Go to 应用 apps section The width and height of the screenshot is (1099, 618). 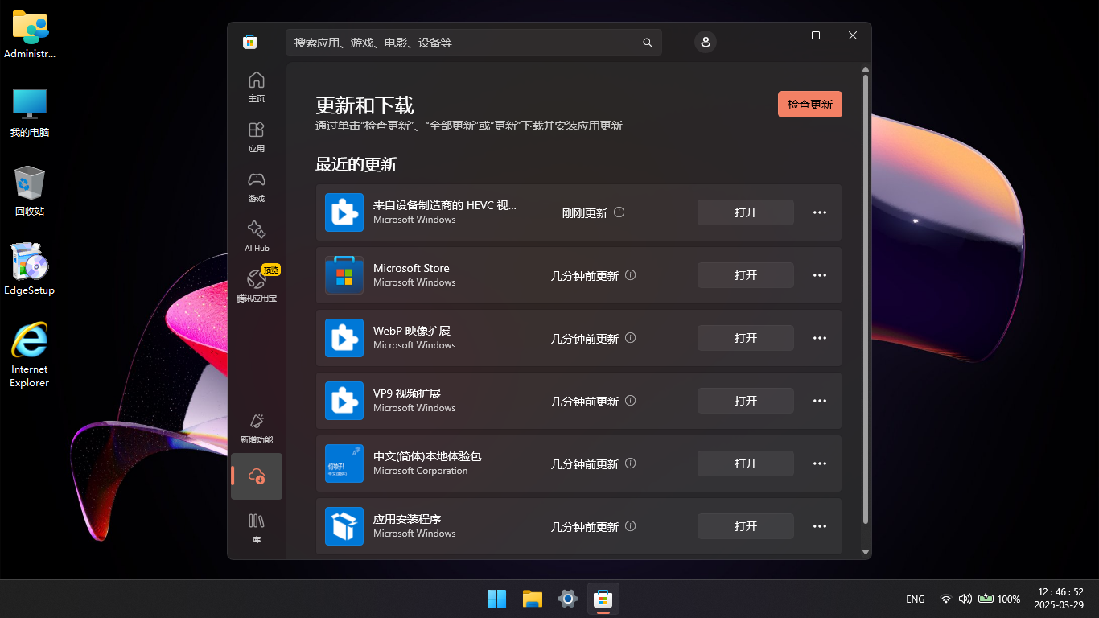257,137
